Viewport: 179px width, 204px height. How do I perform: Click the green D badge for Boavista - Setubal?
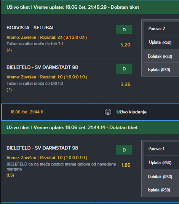124,30
